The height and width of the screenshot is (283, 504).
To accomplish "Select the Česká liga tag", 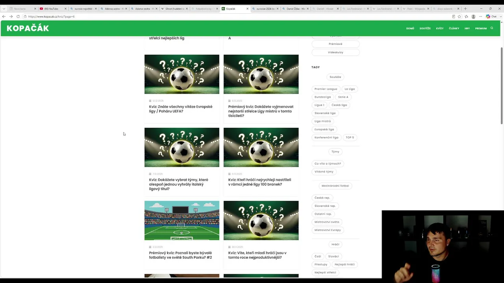I will tap(339, 105).
